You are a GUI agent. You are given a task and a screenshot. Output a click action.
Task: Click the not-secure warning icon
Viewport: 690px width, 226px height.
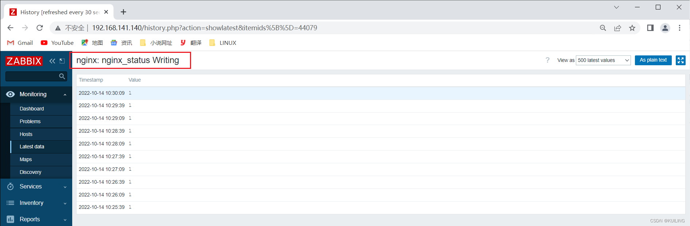tap(58, 28)
